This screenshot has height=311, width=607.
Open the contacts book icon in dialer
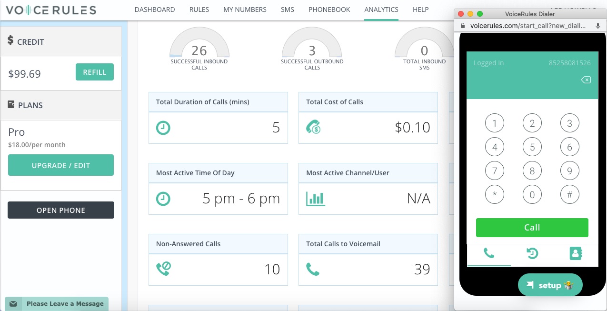pos(576,253)
